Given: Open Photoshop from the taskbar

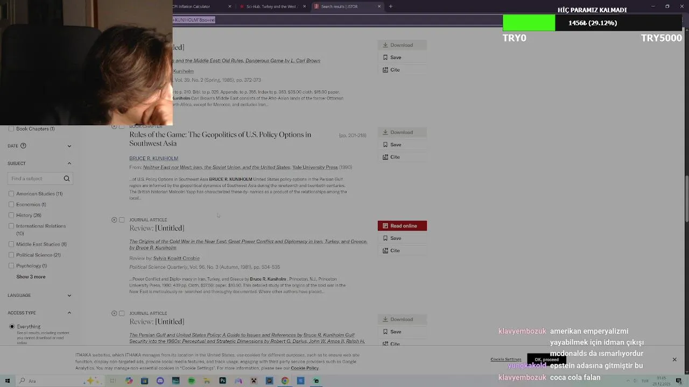Looking at the screenshot, I should pyautogui.click(x=222, y=381).
